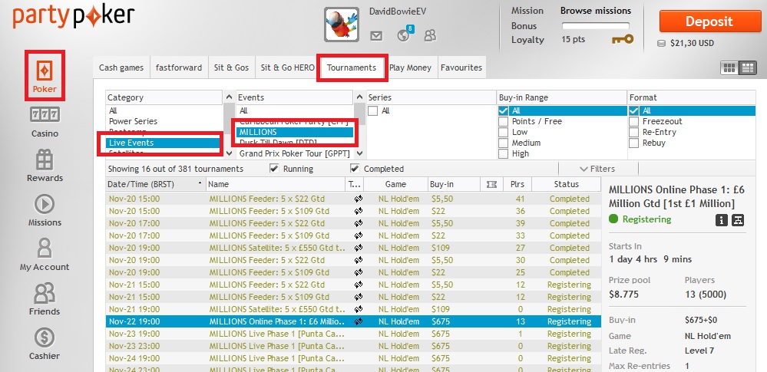Open the Sit & Gos tab
767x372 pixels.
(x=231, y=67)
